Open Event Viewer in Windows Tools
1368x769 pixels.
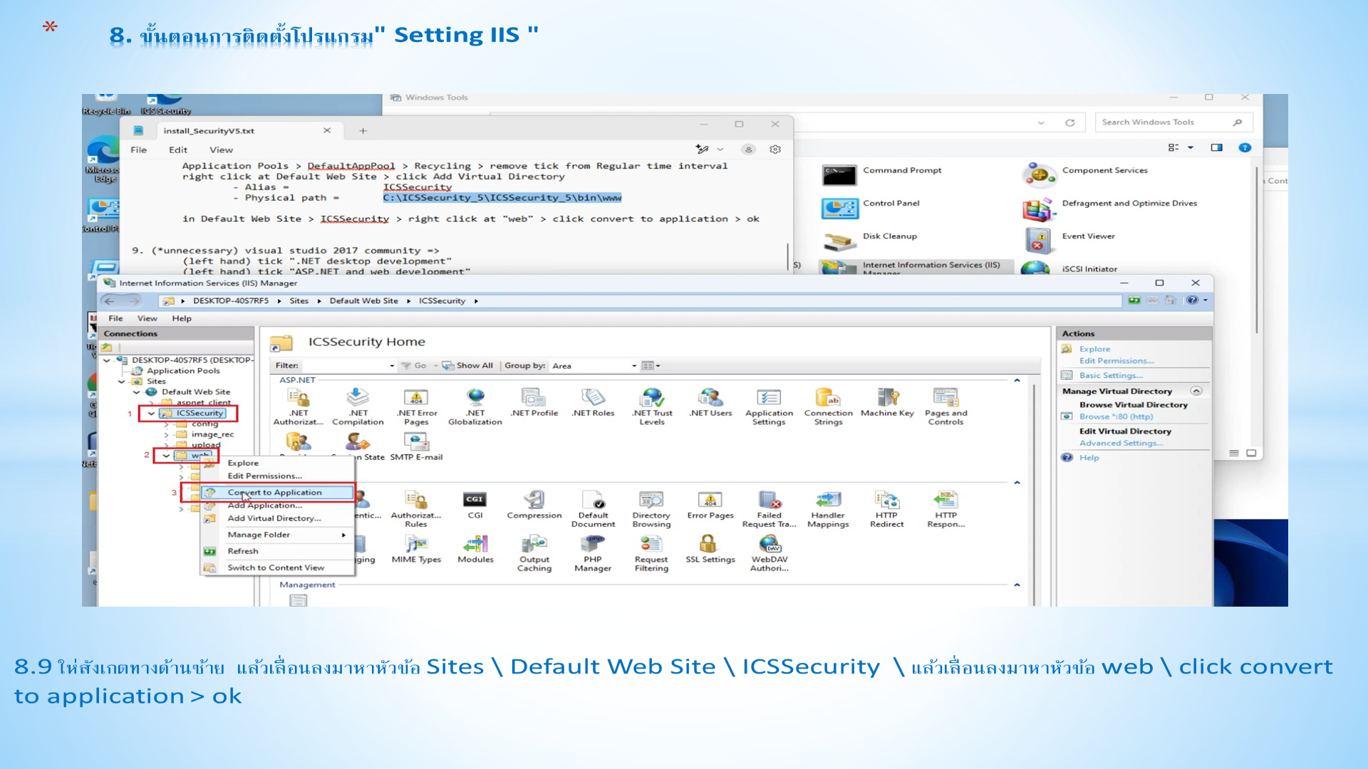coord(1069,240)
